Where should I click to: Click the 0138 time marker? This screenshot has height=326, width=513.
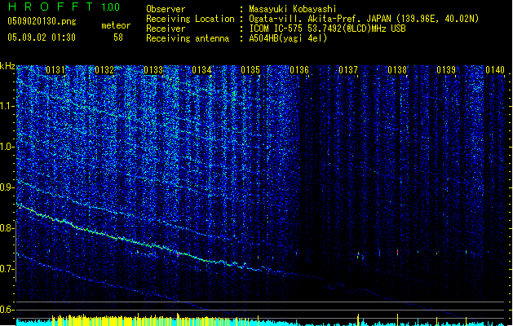pyautogui.click(x=397, y=70)
